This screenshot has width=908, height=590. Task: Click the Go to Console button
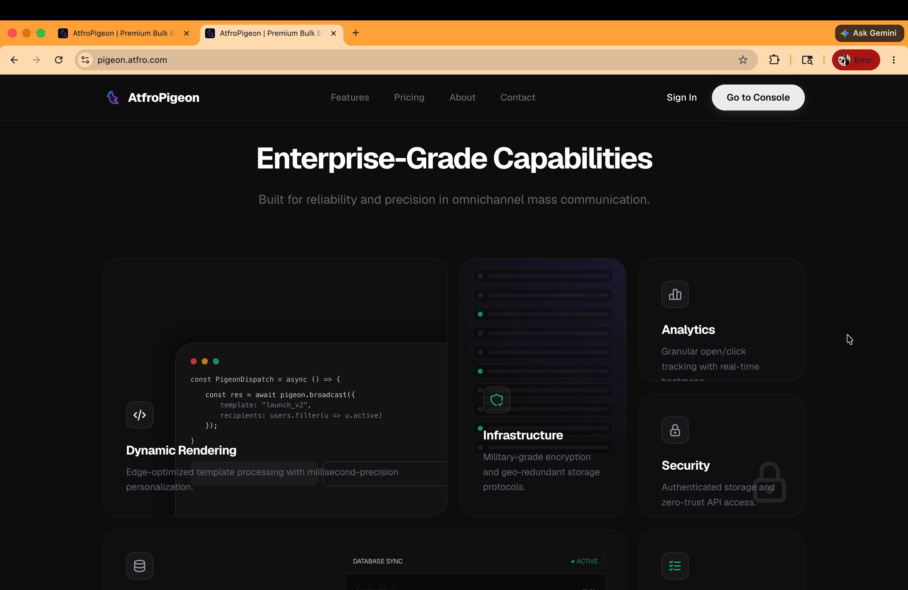pos(758,98)
